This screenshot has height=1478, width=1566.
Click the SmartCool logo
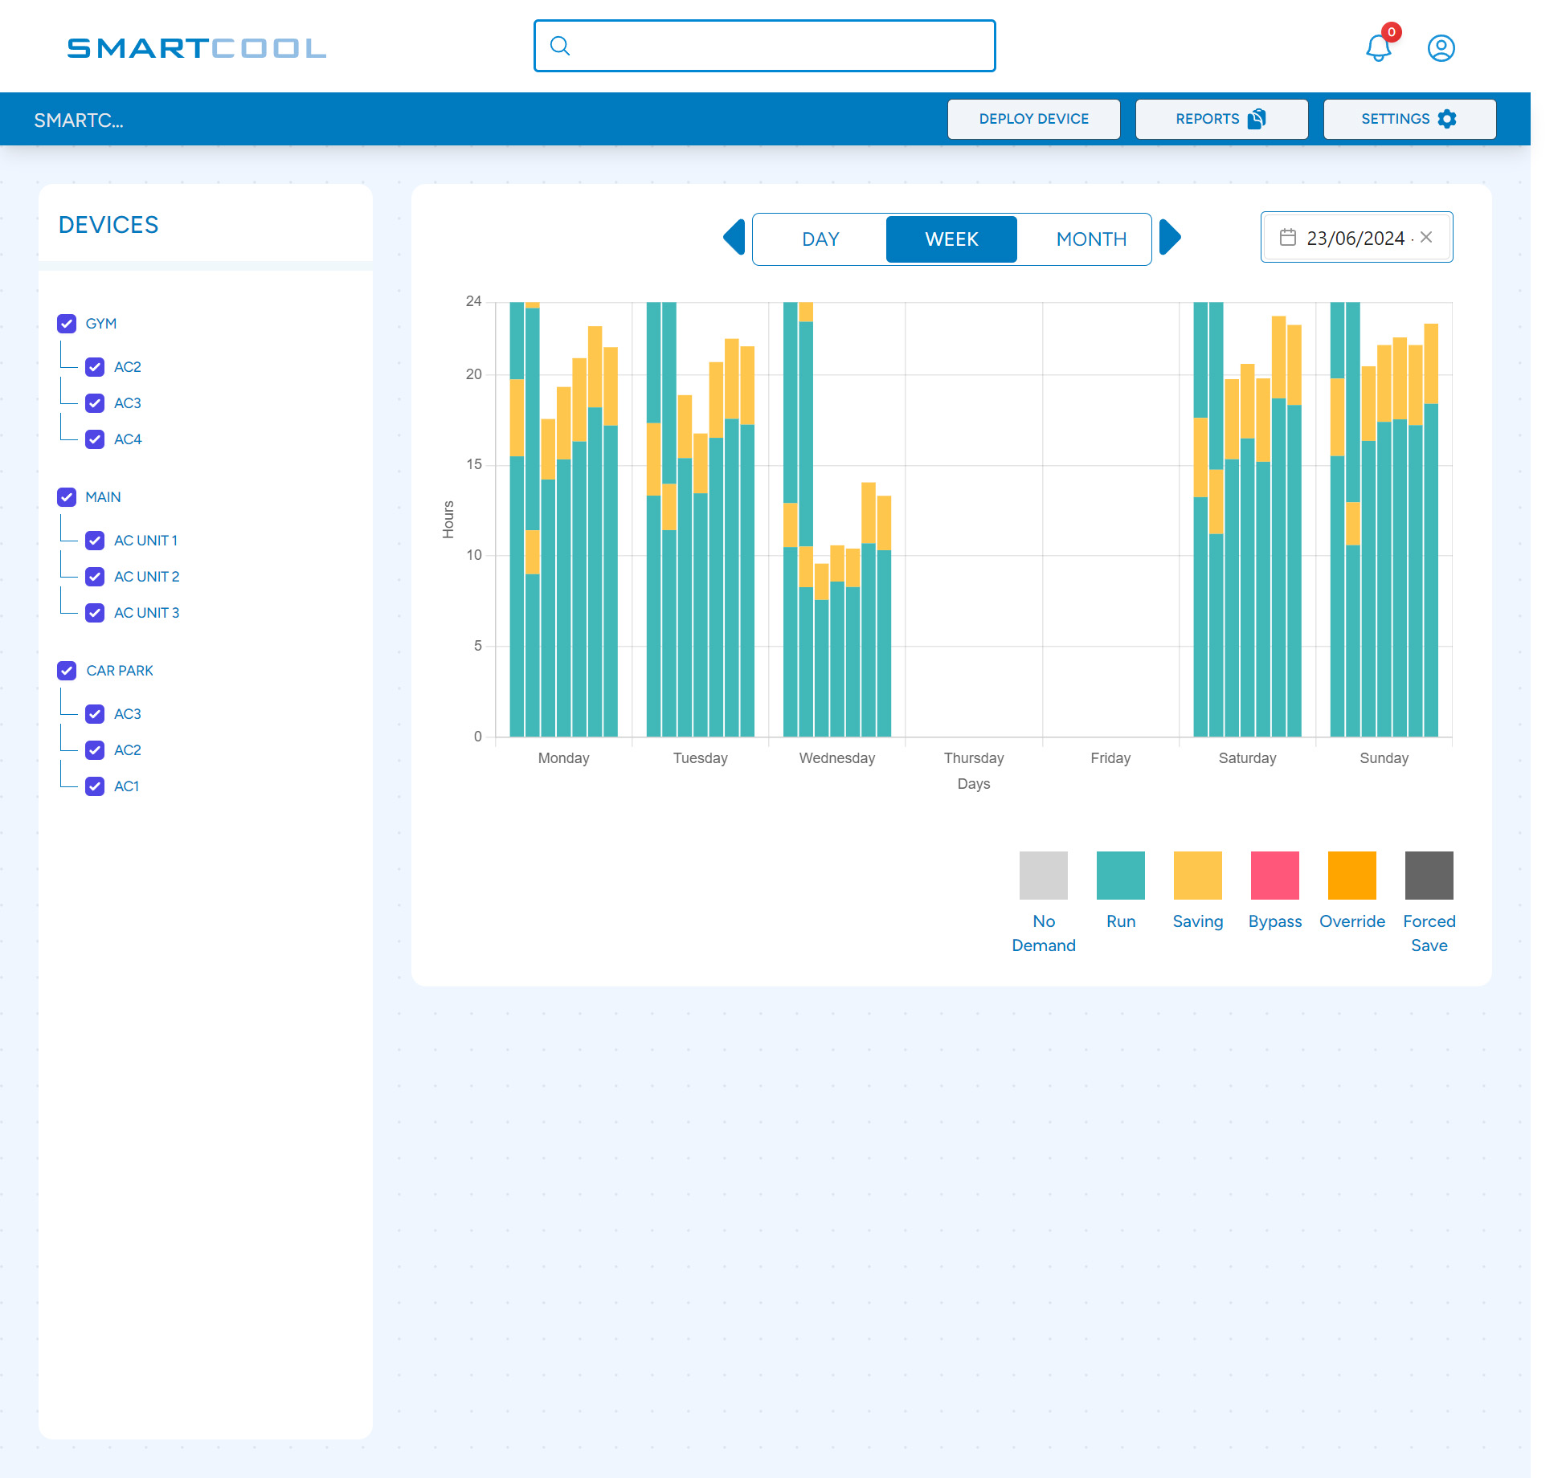[197, 48]
